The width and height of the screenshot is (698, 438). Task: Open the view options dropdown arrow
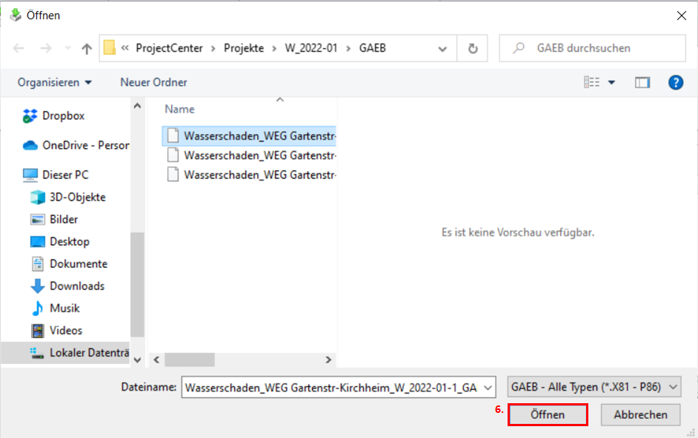[611, 82]
